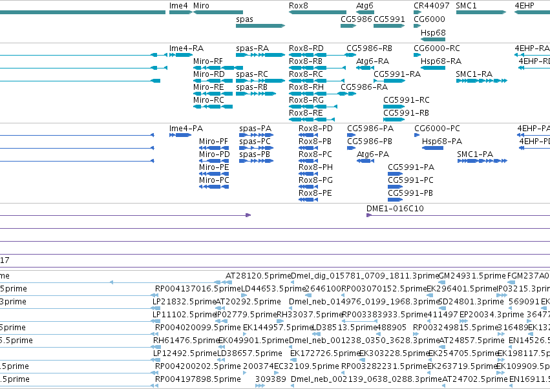Click the RP004197898.5prime EST label

[x=198, y=379]
